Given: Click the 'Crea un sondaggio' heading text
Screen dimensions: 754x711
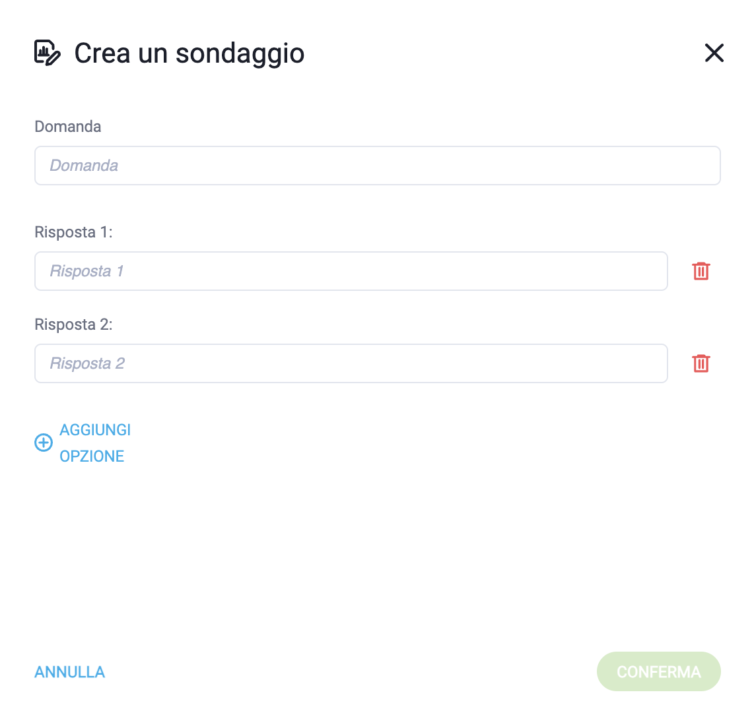Looking at the screenshot, I should point(189,53).
